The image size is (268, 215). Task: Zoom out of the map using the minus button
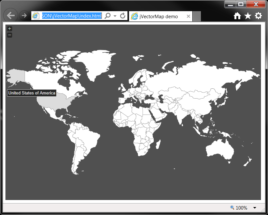pos(10,35)
